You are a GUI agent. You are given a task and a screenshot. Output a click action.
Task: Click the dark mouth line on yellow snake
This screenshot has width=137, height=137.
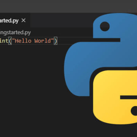tap(129, 97)
